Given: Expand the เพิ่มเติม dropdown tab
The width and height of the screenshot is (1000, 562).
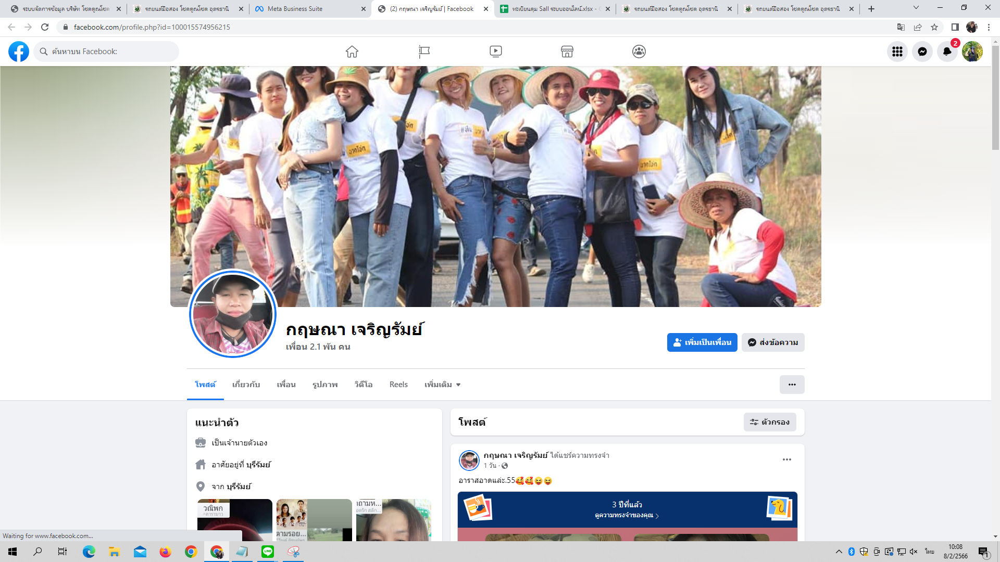Looking at the screenshot, I should click(x=442, y=385).
